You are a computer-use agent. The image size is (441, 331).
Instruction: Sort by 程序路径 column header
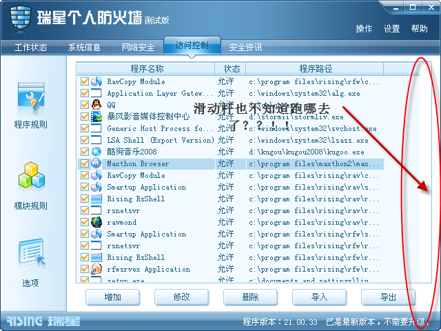click(x=315, y=69)
